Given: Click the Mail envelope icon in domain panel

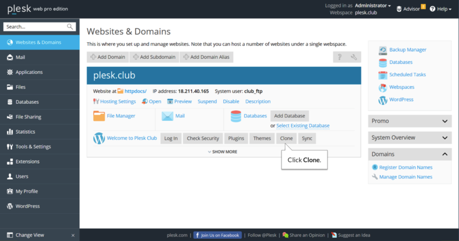Looking at the screenshot, I should click(167, 116).
